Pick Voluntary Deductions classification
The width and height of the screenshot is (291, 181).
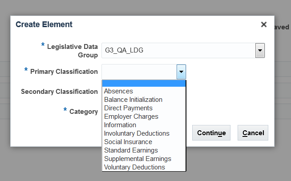134,167
